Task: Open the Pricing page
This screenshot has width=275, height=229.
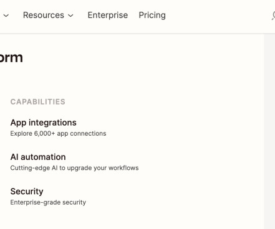Action: pos(152,16)
